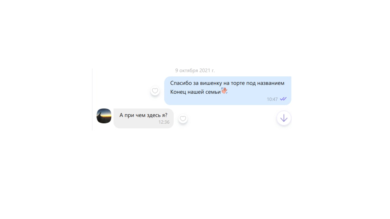This screenshot has height=219, width=390.
Task: Click the 10:47 timestamp
Action: [272, 99]
